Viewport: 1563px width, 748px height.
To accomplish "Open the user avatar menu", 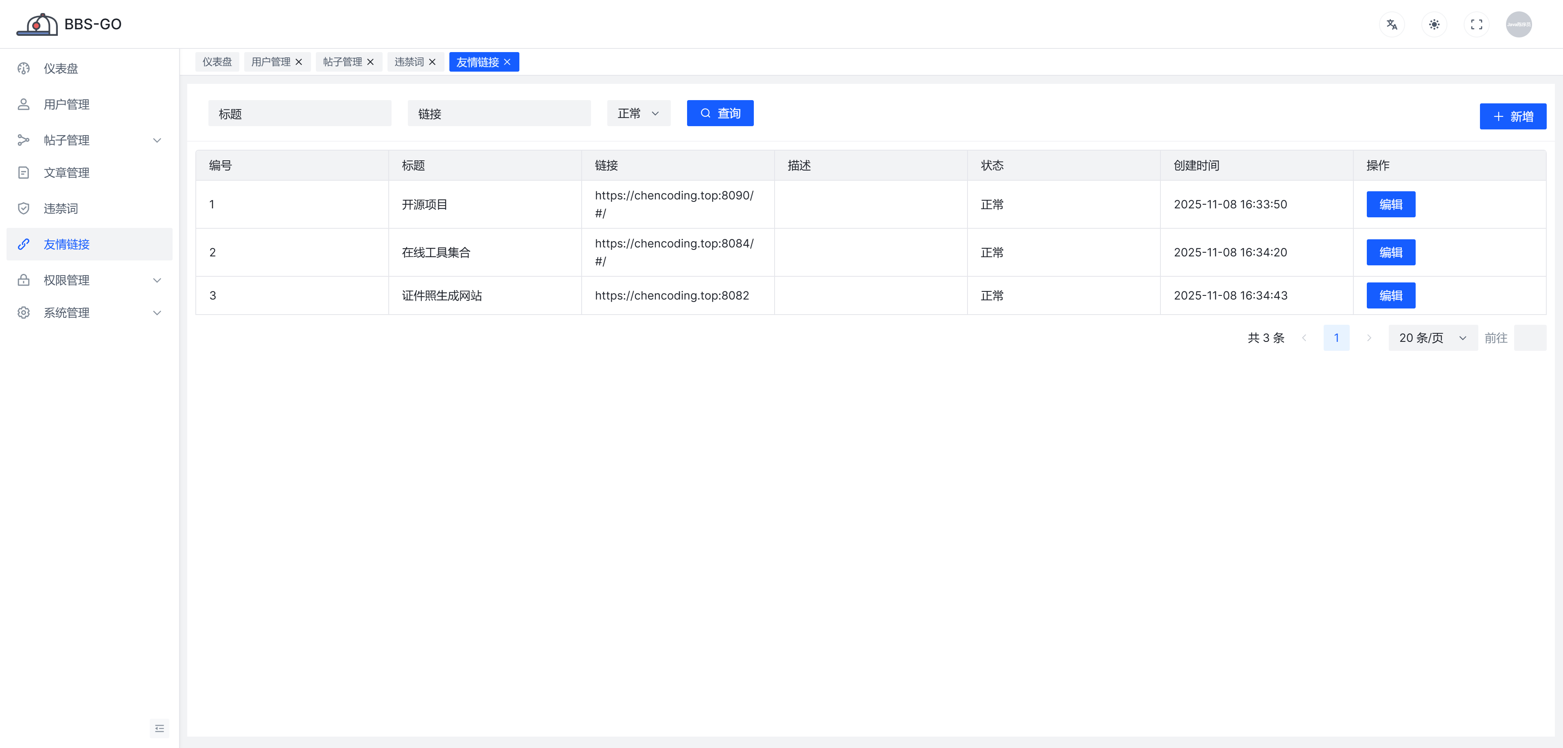I will pyautogui.click(x=1518, y=24).
